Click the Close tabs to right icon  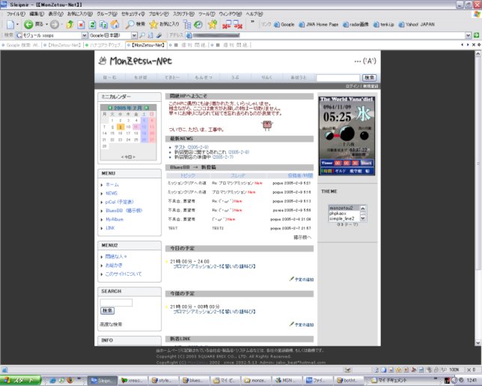(238, 24)
